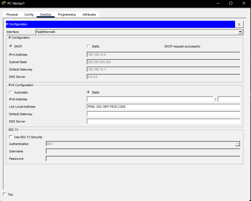Enable Use 802.1X Security checkbox

[11, 137]
